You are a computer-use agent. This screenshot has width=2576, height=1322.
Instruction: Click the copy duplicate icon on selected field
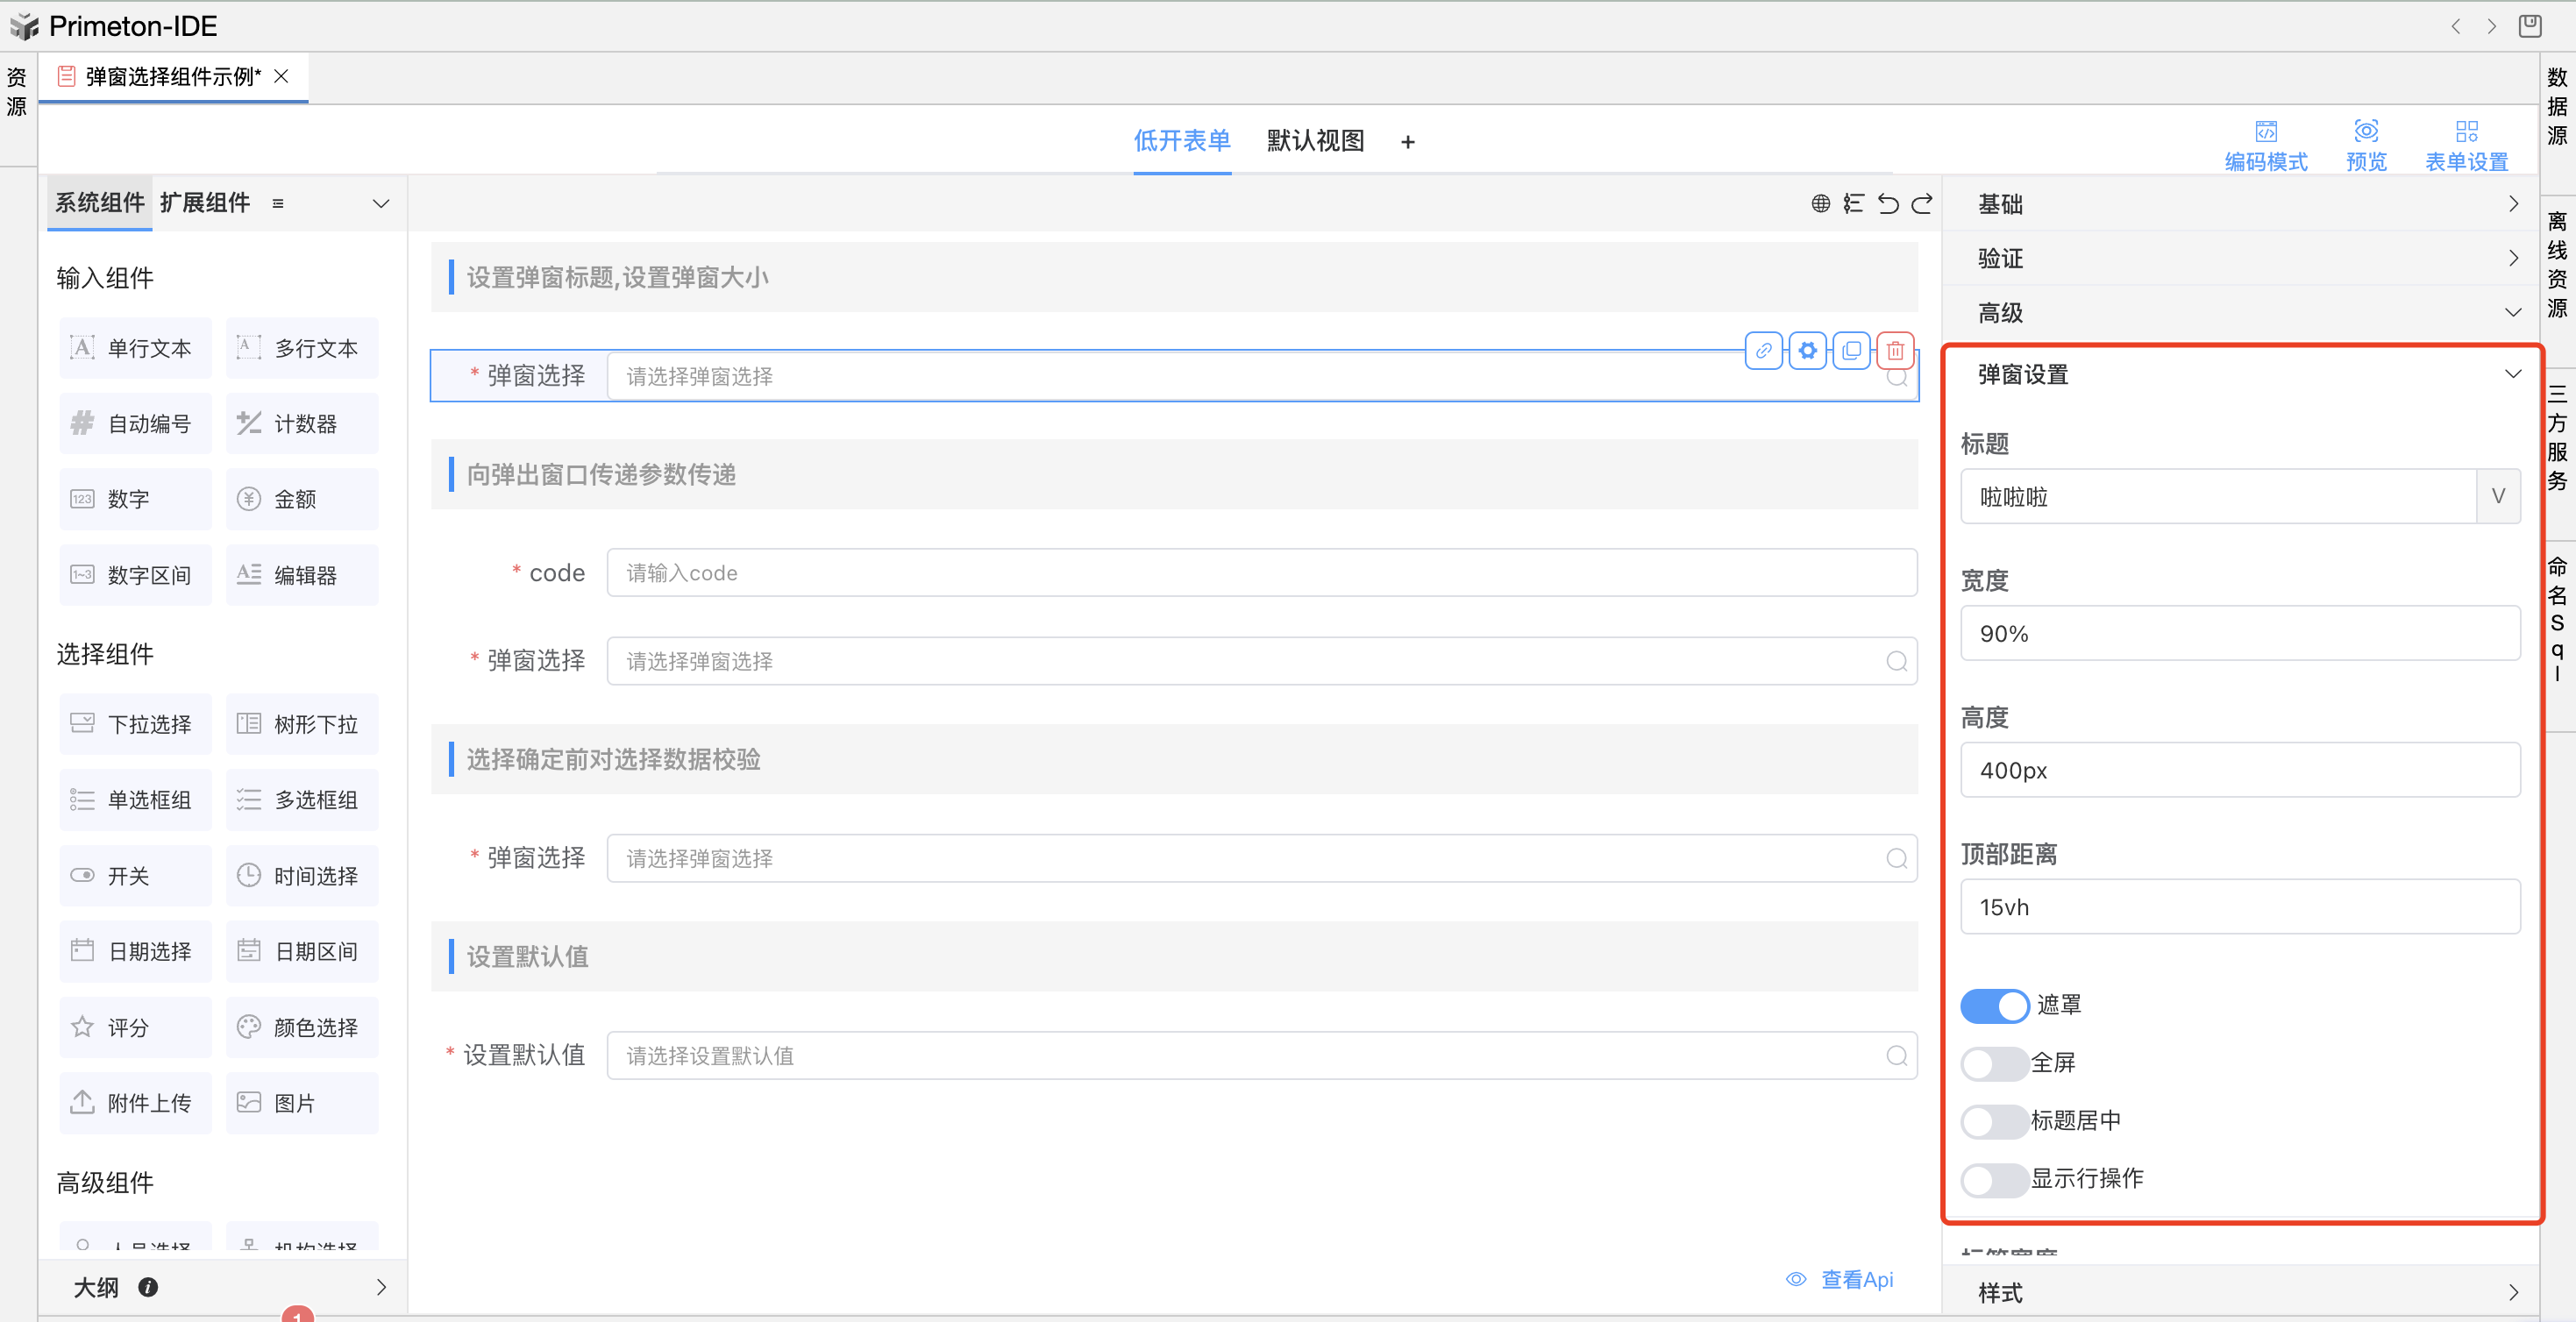(x=1851, y=351)
